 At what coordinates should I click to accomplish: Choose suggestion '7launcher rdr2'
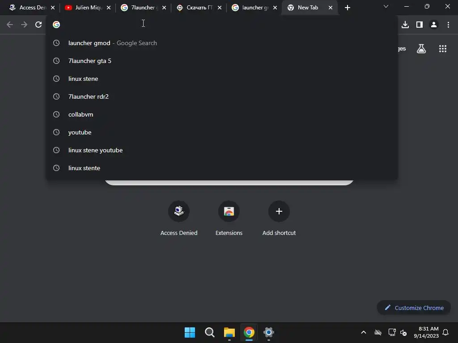coord(222,96)
